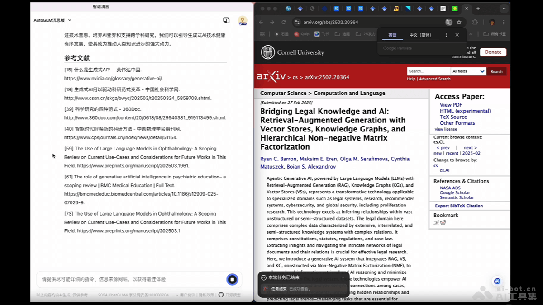The height and width of the screenshot is (305, 543).
Task: Click the Cornell University logo
Action: click(292, 52)
